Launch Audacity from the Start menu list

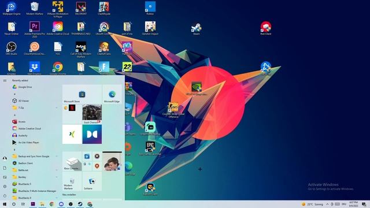click(x=34, y=136)
